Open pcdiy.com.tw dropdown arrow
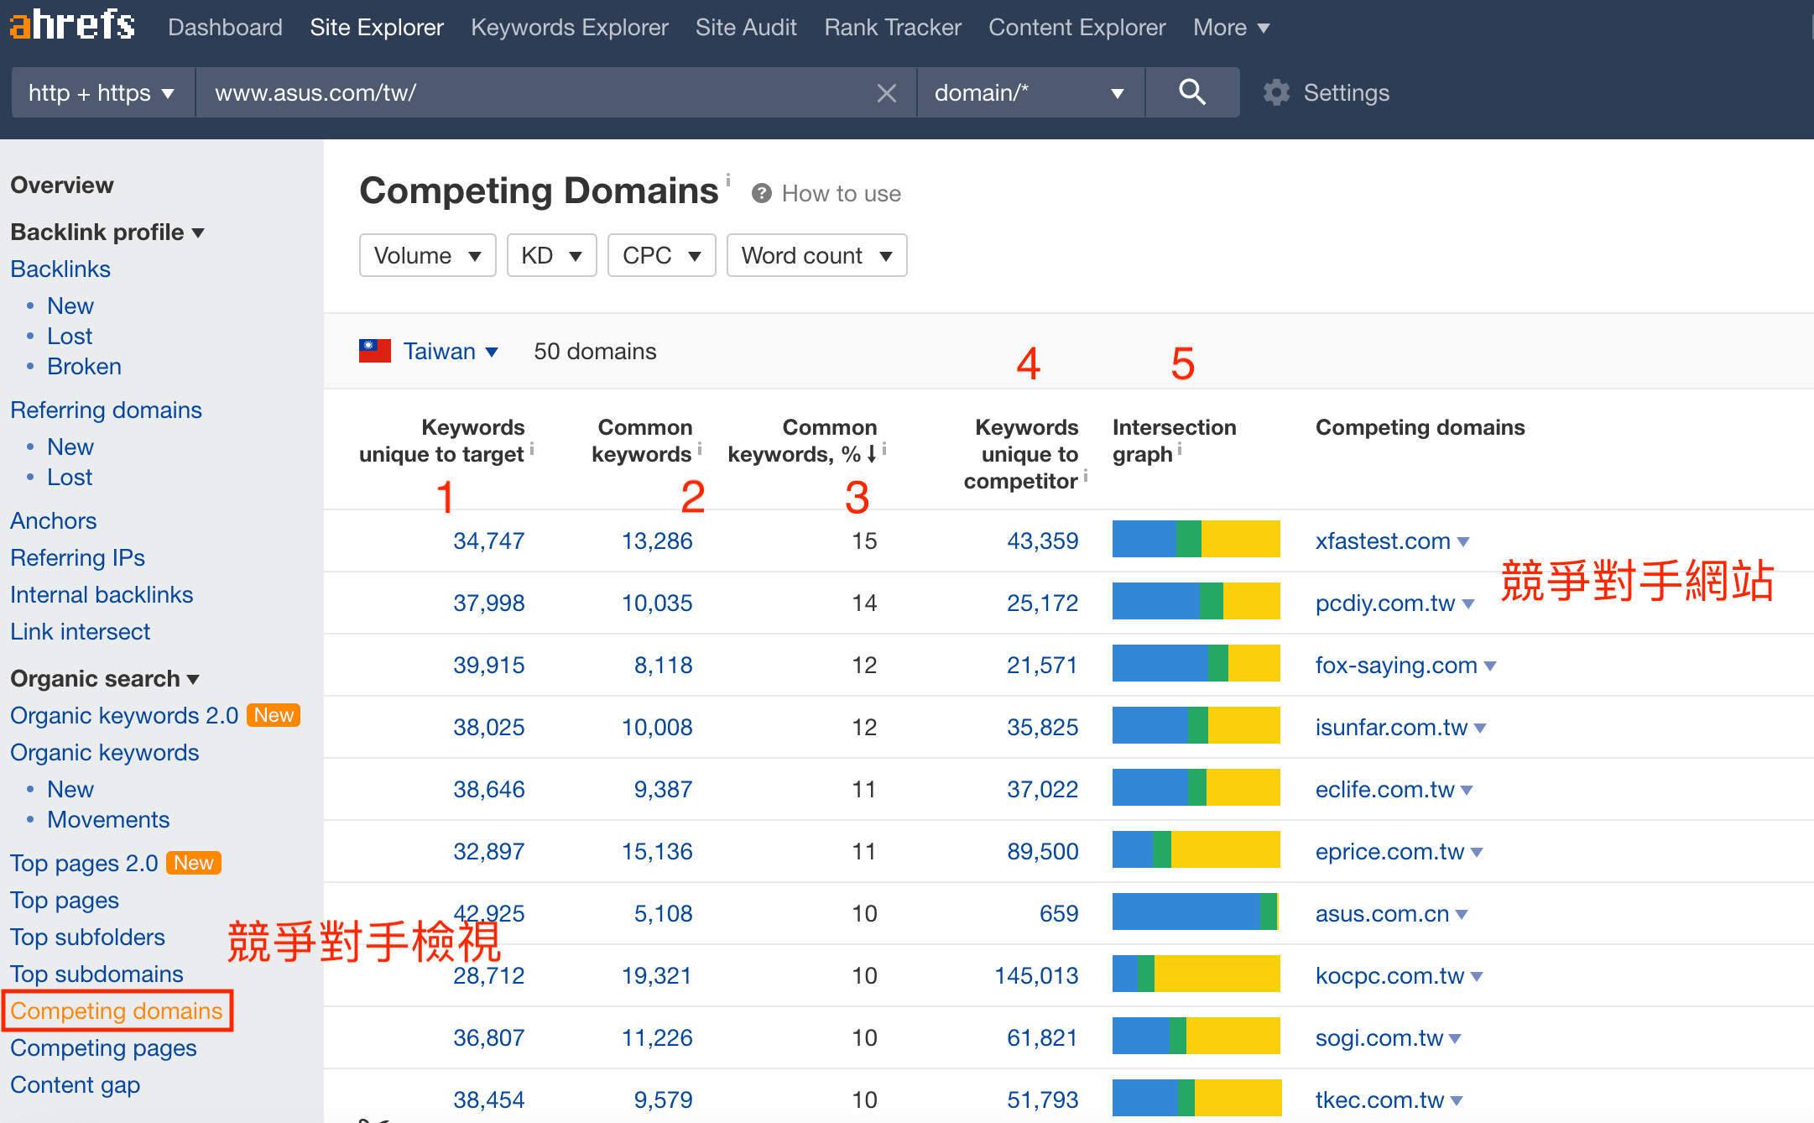 [1468, 603]
